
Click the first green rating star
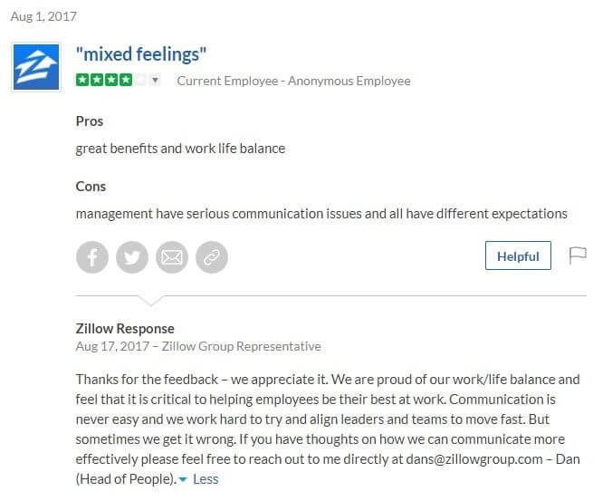click(x=82, y=80)
